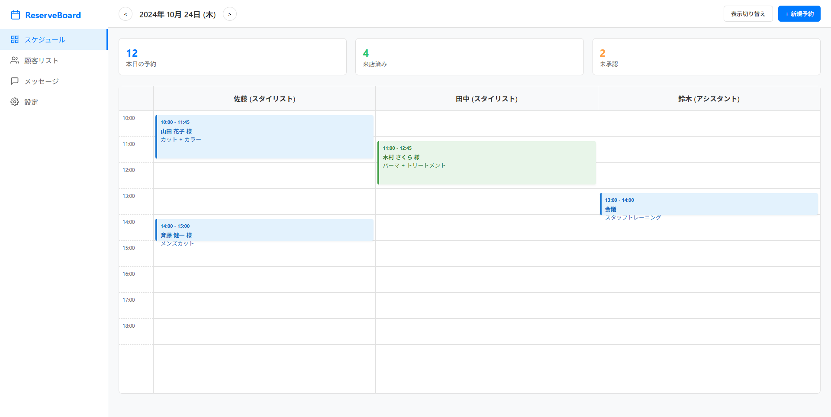Click the customer list people icon

15,60
